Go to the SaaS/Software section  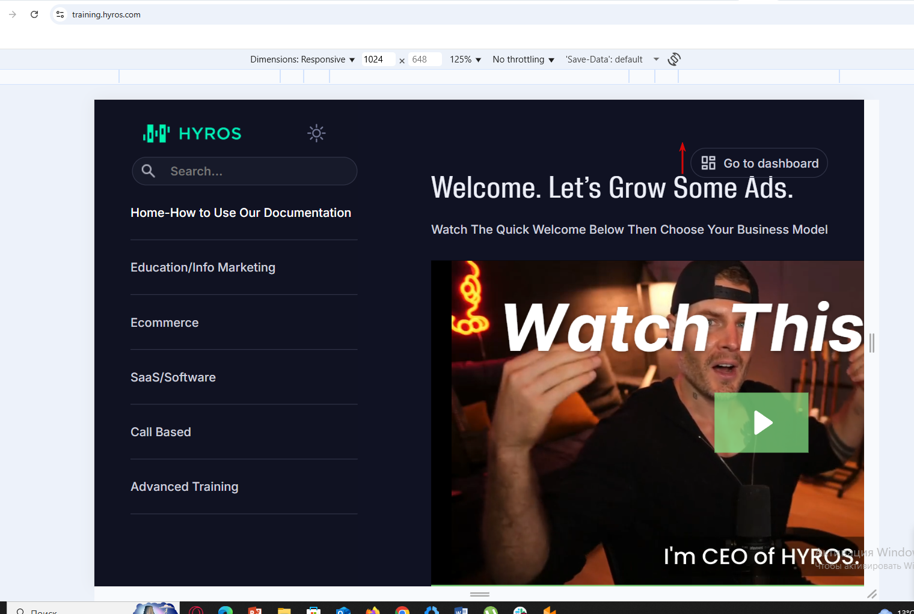point(173,377)
